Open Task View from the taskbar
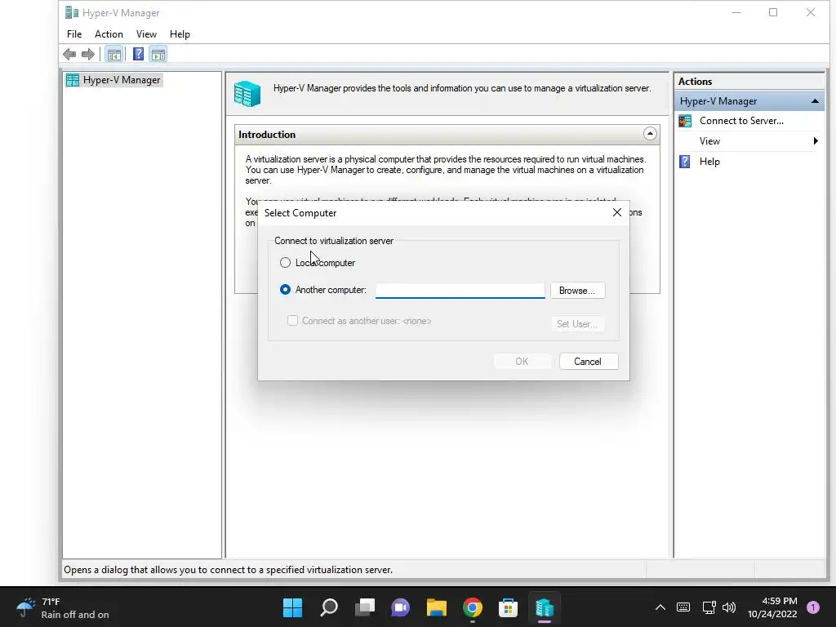The width and height of the screenshot is (836, 627). (365, 607)
